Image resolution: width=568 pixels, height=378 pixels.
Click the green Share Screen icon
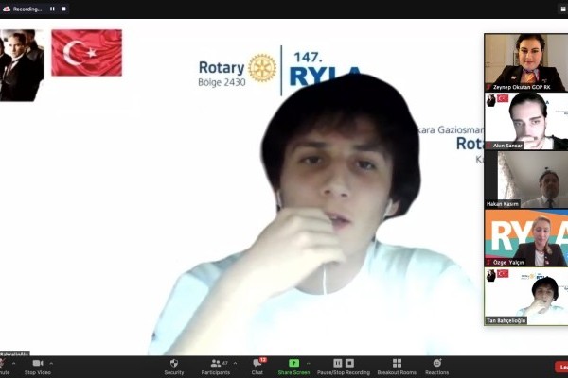click(x=293, y=363)
